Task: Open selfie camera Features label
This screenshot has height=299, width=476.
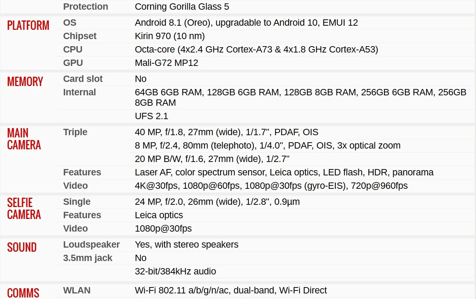Action: (82, 215)
